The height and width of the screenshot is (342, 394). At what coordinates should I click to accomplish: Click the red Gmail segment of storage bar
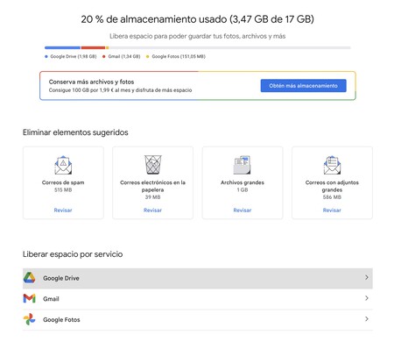point(93,47)
